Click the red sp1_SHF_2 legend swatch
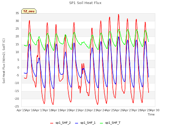171x128 pixels. tap(52, 123)
